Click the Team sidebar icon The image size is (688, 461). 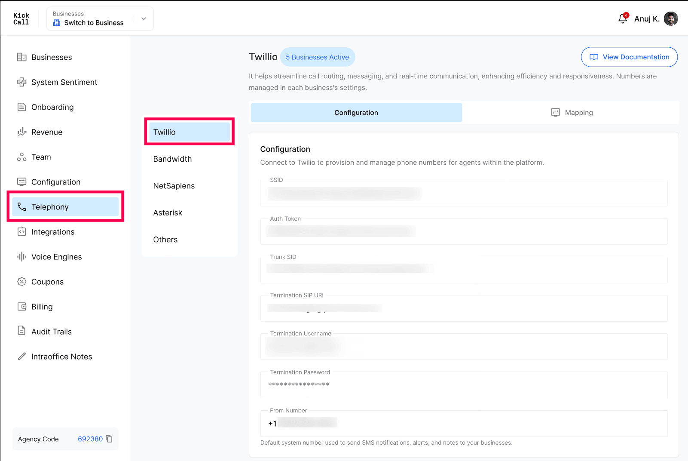tap(21, 157)
